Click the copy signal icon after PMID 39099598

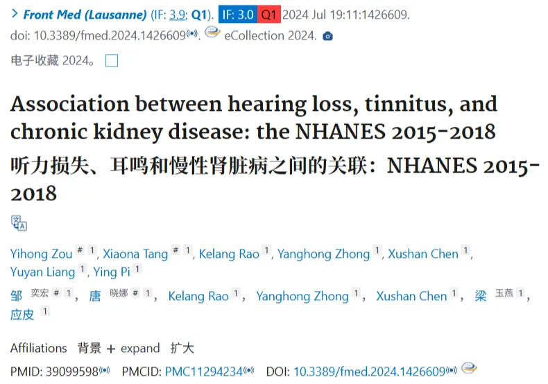[105, 370]
